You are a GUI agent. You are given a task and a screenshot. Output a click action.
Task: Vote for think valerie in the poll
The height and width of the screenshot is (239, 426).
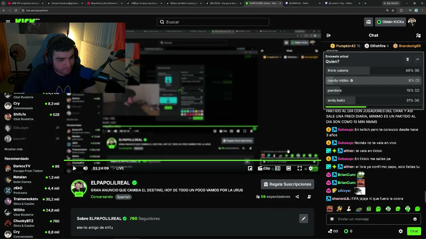tap(373, 70)
